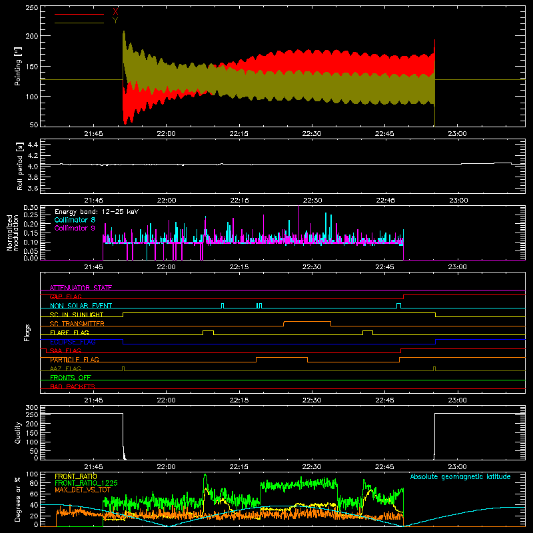533x533 pixels.
Task: Click the 0.05 tick on modulation axis
Action: pos(31,251)
